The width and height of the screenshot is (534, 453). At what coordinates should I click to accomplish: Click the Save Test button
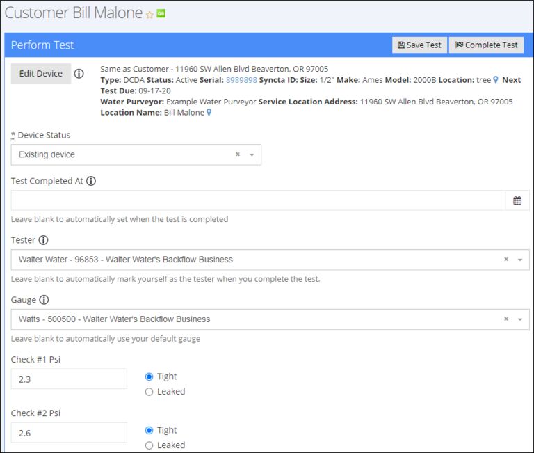pyautogui.click(x=419, y=45)
